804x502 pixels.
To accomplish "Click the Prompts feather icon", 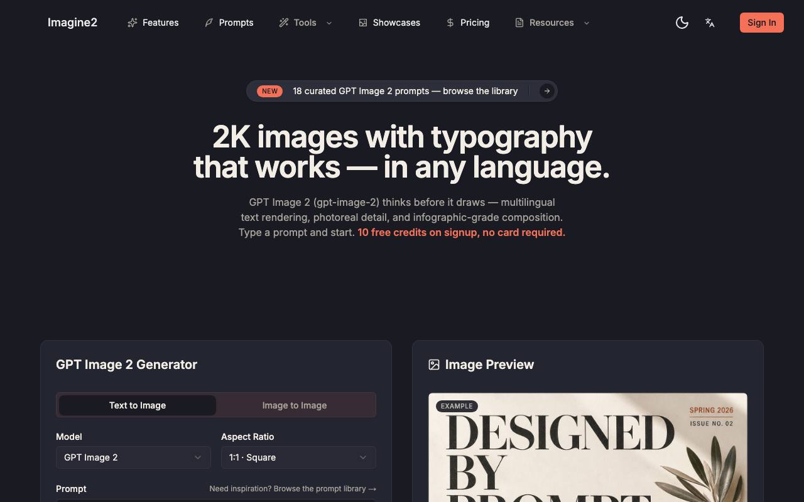I will coord(209,23).
